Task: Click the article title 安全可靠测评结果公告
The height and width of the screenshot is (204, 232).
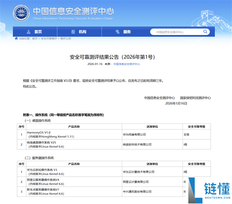Action: (112, 57)
